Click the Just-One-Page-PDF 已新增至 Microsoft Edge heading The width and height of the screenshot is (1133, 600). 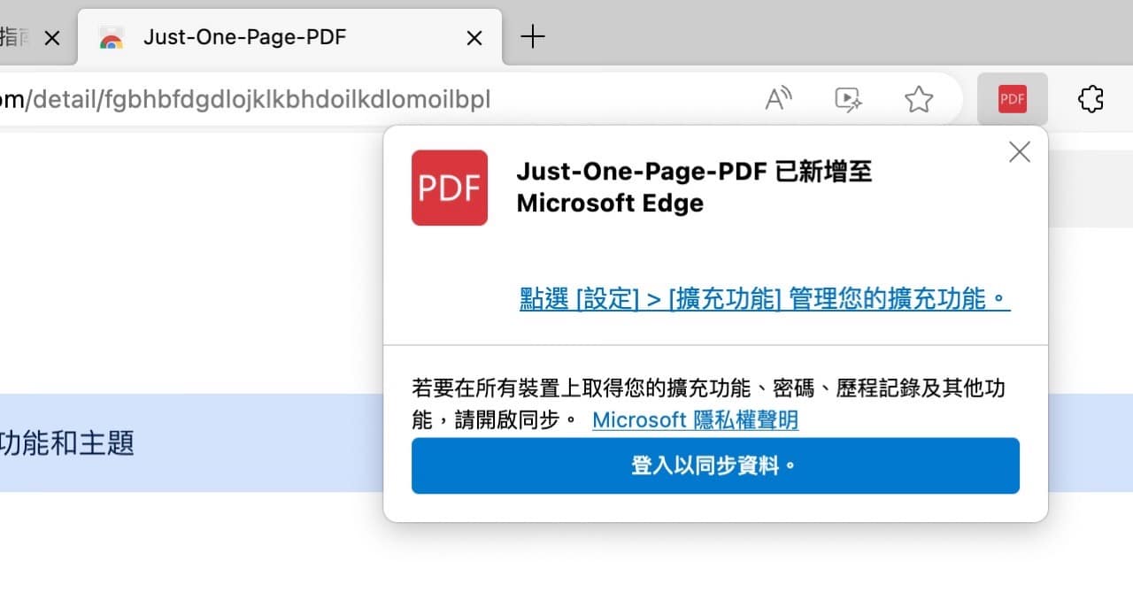point(695,187)
